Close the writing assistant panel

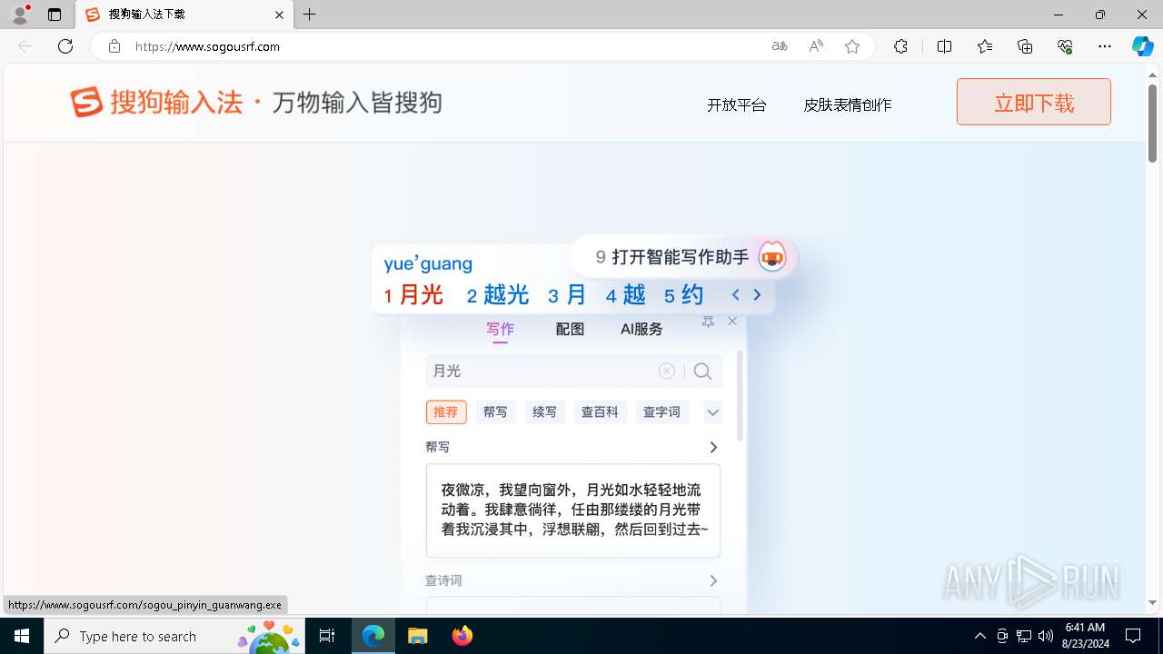pyautogui.click(x=732, y=322)
